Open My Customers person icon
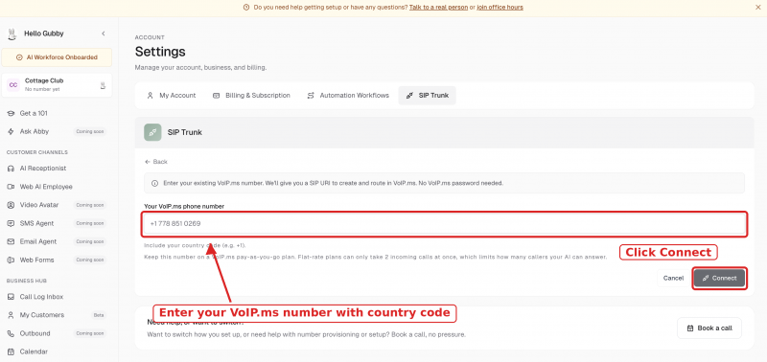The height and width of the screenshot is (362, 767). 11,315
